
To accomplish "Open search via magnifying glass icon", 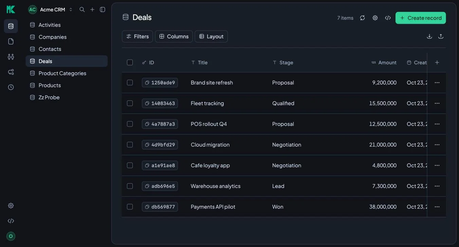I will point(82,9).
